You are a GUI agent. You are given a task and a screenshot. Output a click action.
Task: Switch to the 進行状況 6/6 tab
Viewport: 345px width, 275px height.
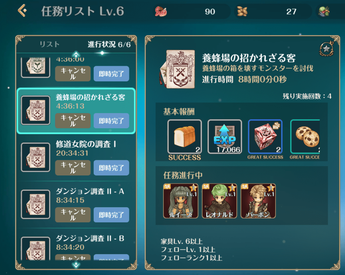(109, 44)
